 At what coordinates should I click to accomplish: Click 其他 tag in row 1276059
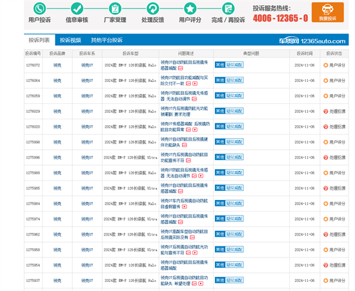(220, 95)
